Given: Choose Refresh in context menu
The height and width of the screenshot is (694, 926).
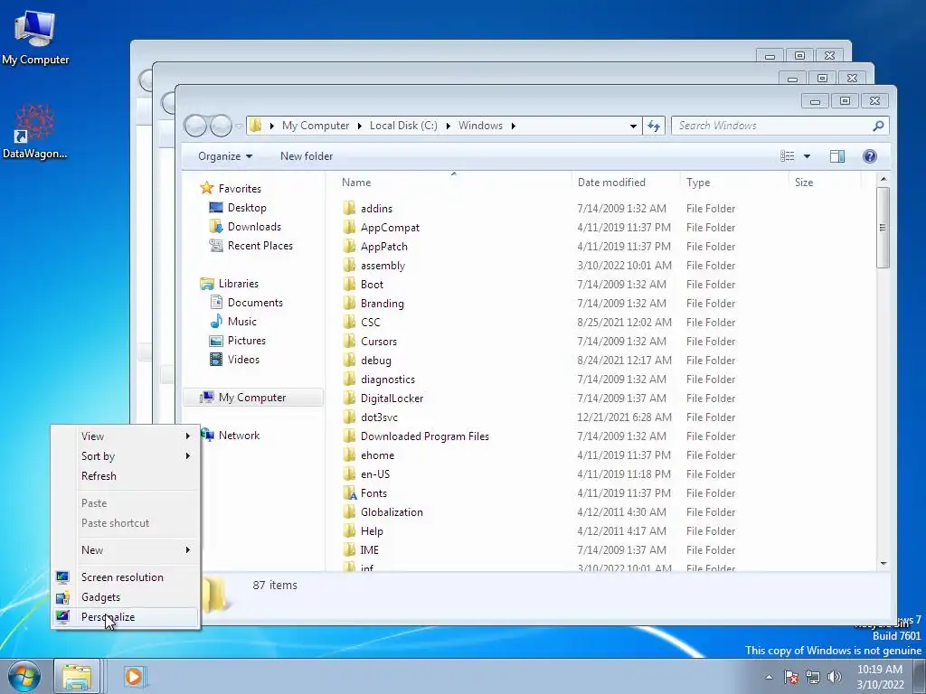Looking at the screenshot, I should tap(126, 476).
